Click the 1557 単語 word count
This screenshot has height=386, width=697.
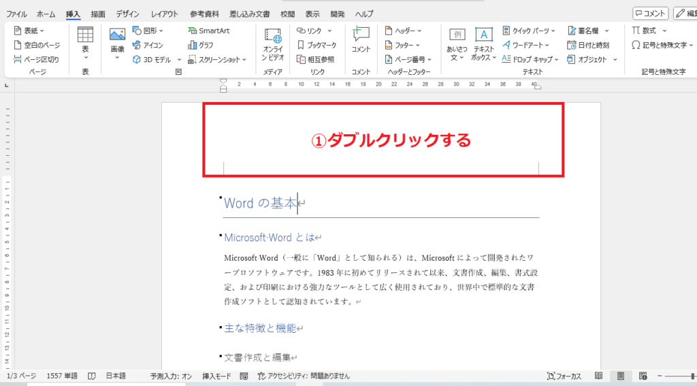(62, 376)
